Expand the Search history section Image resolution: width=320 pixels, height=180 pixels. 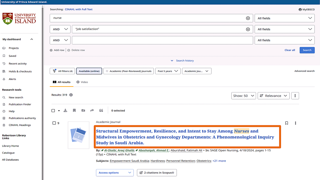pos(182,61)
